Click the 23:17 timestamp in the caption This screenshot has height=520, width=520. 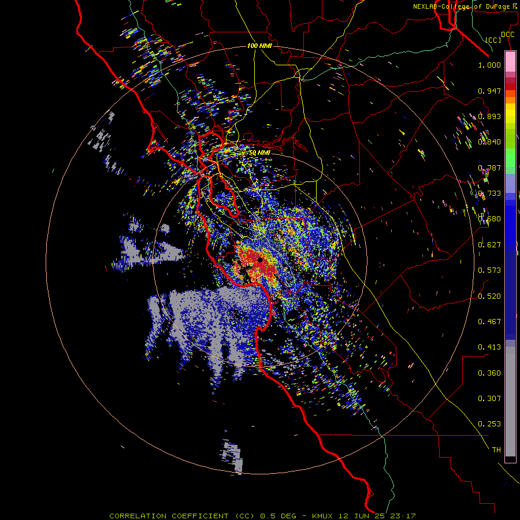click(403, 516)
